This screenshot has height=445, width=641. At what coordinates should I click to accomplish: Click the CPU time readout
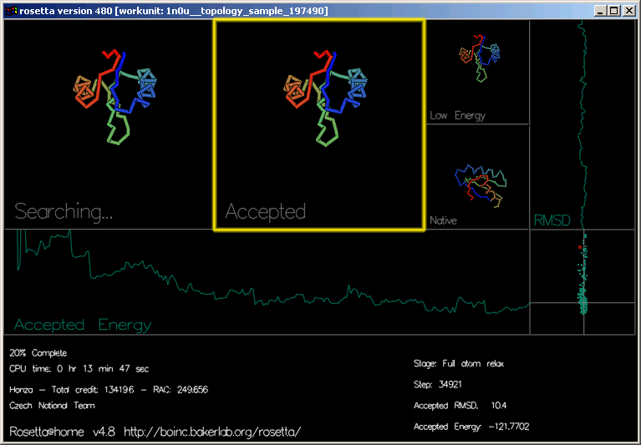(79, 368)
